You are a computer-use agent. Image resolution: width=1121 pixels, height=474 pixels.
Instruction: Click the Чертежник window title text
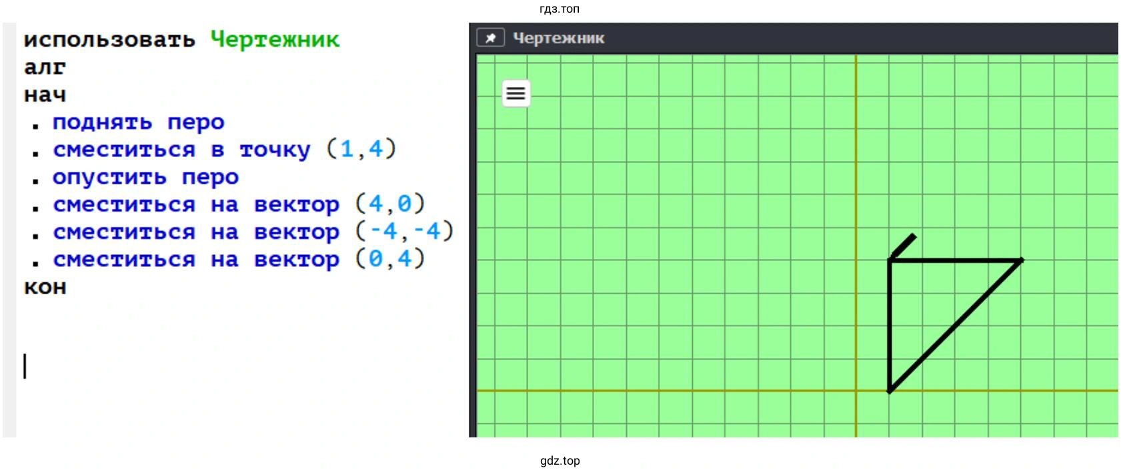[558, 38]
